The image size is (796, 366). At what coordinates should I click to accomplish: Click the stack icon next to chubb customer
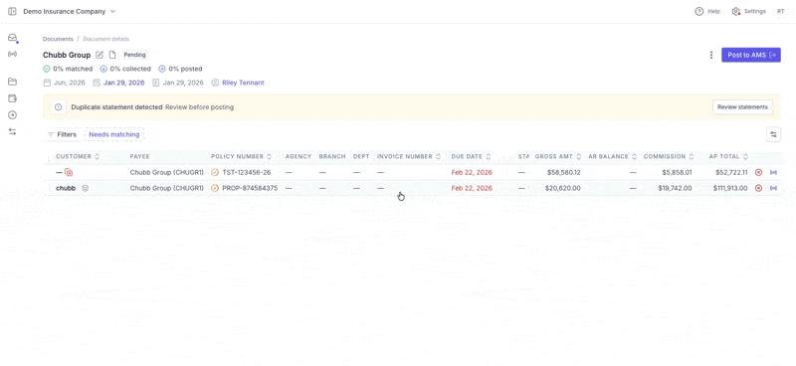pyautogui.click(x=86, y=188)
